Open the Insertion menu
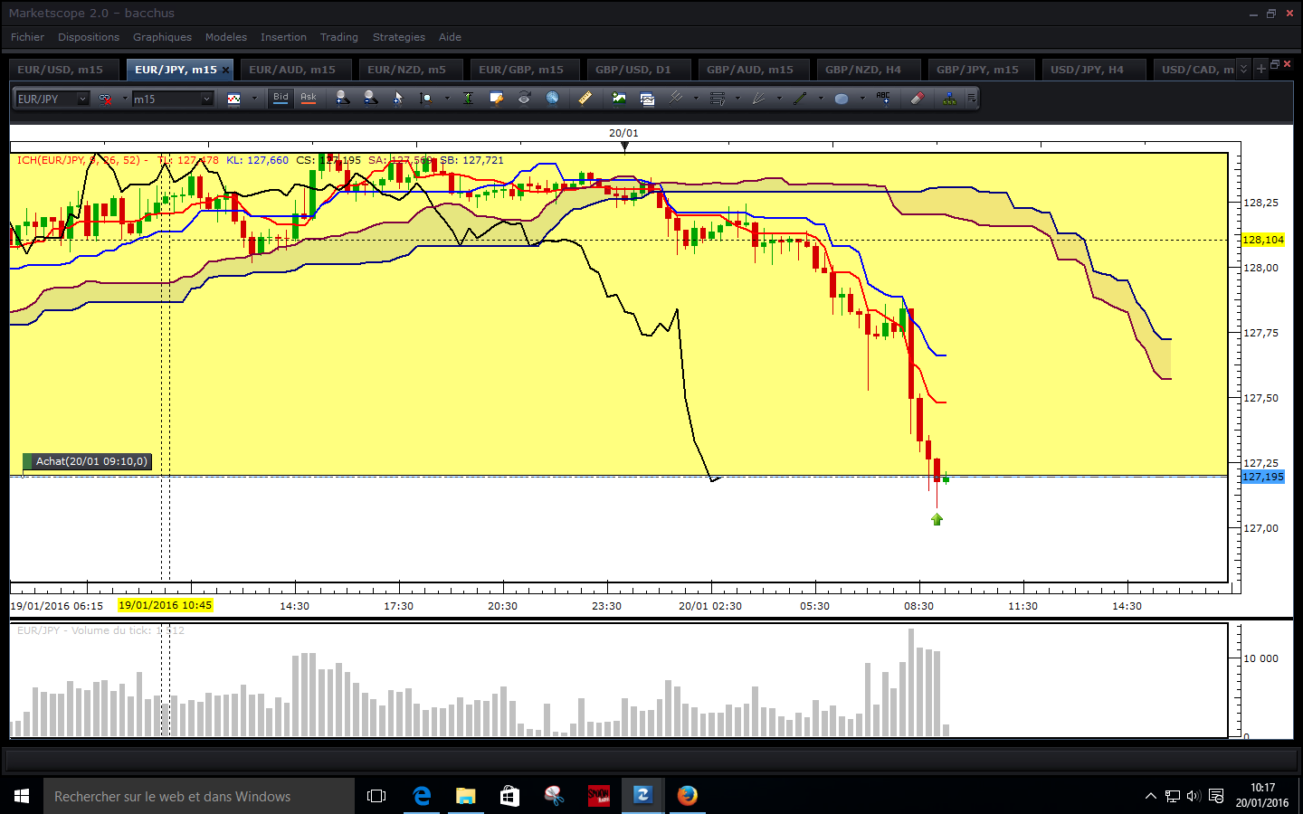The image size is (1303, 814). click(283, 37)
